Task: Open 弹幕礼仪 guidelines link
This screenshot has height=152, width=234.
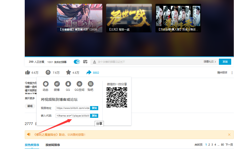Action: [210, 62]
